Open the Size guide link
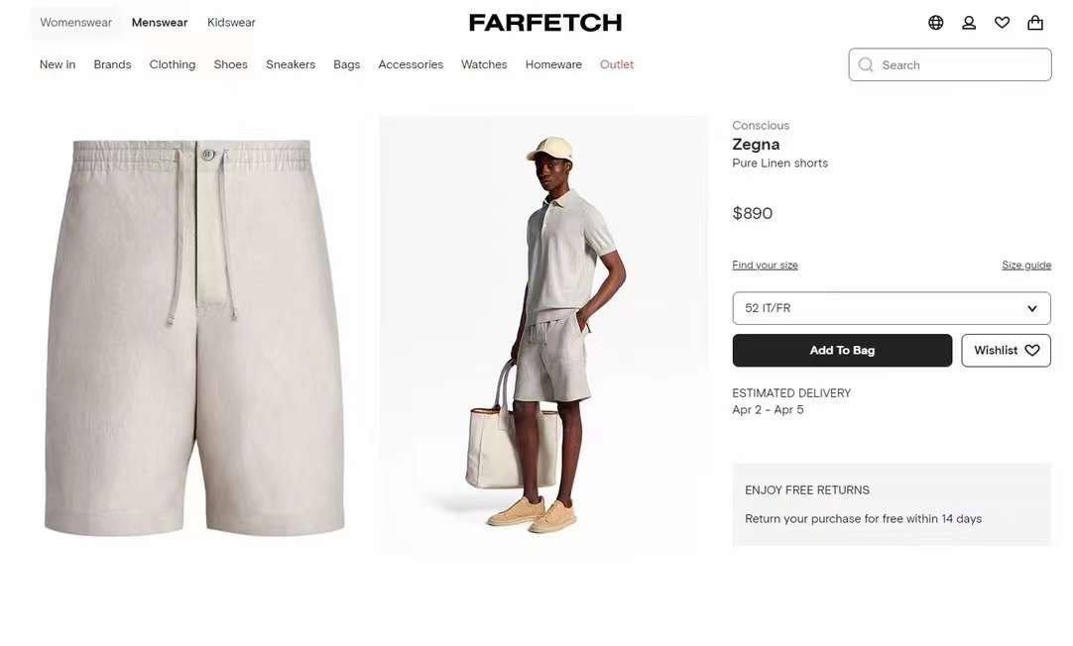The image size is (1073, 646). (x=1026, y=266)
